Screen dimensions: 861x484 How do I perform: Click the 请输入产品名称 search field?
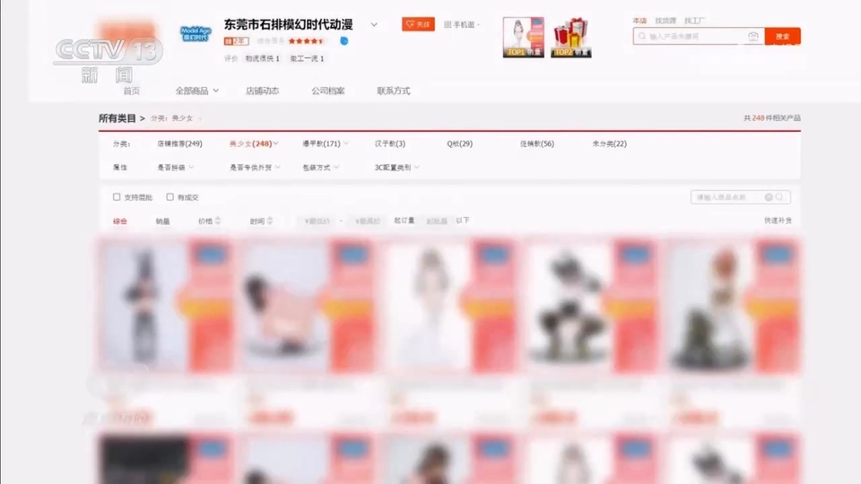[726, 197]
